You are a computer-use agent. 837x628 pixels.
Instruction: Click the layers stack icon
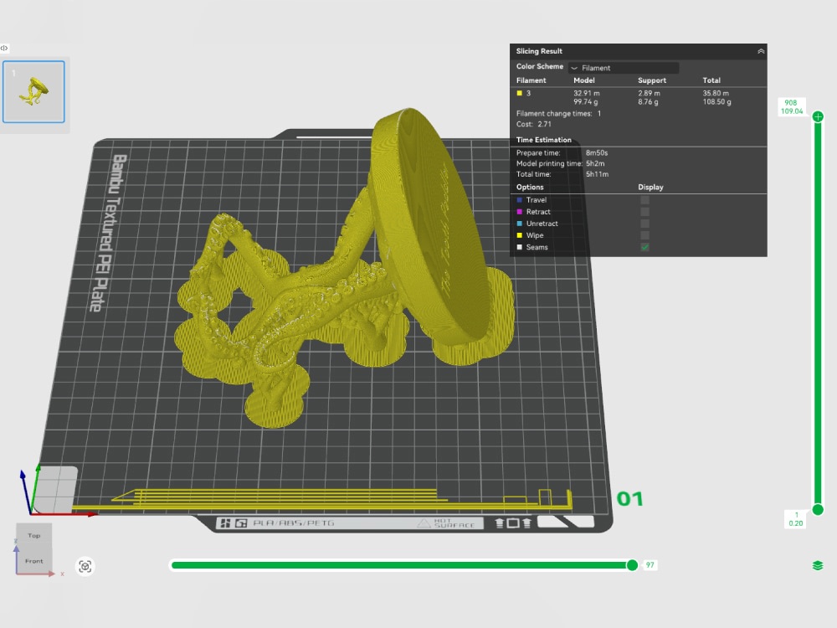pyautogui.click(x=817, y=565)
